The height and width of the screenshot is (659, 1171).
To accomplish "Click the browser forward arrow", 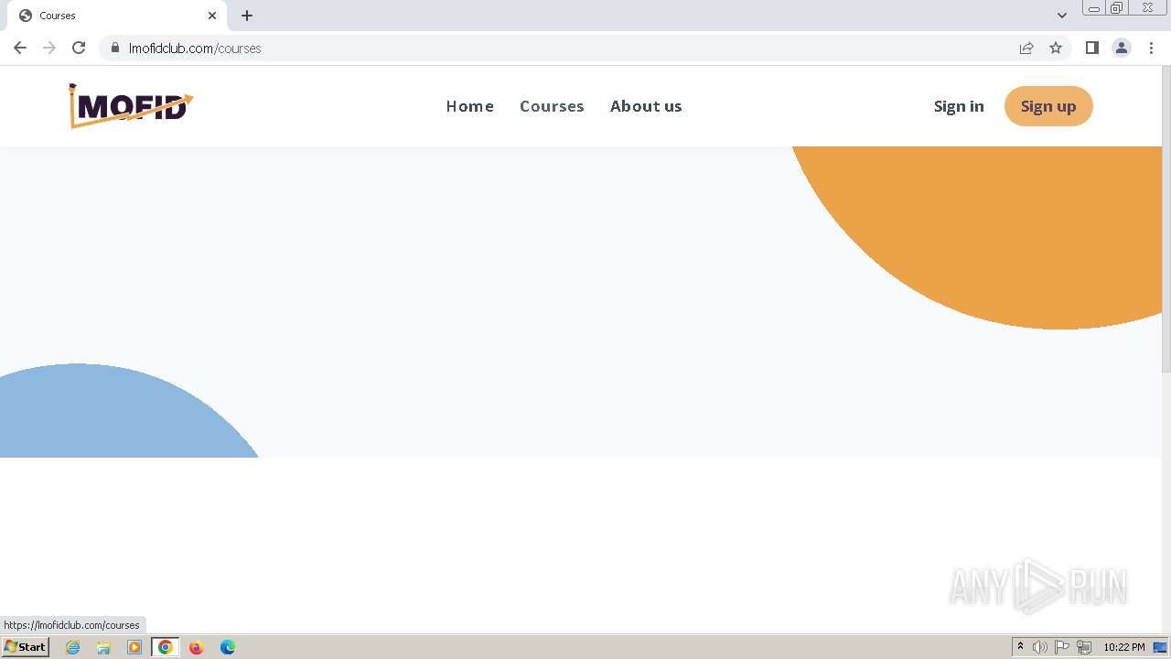I will 49,48.
